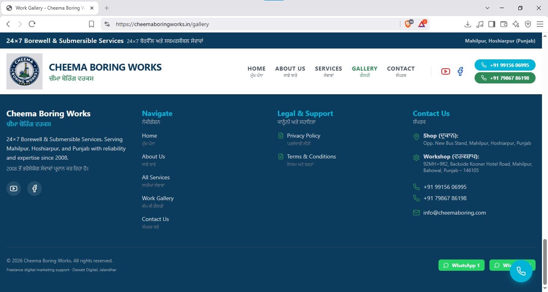This screenshot has height=292, width=548.
Task: Click the Cheema Boring Works logo image
Action: [24, 71]
